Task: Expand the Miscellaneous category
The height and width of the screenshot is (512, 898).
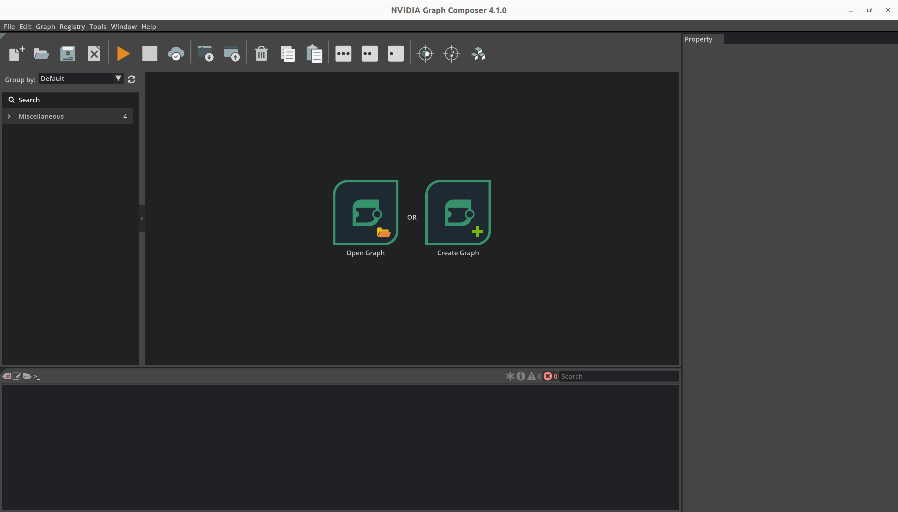Action: 9,117
